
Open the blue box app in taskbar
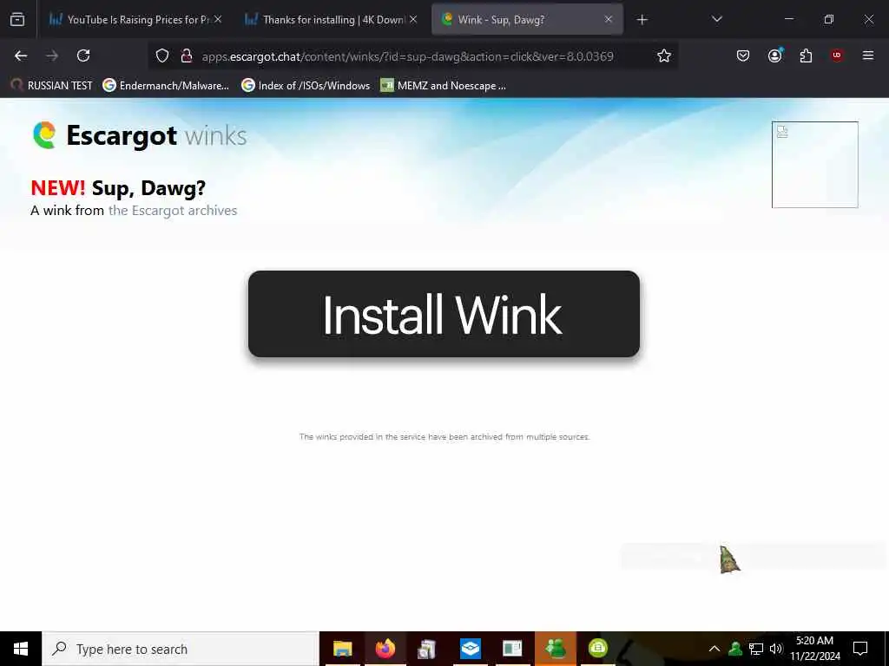coord(470,649)
